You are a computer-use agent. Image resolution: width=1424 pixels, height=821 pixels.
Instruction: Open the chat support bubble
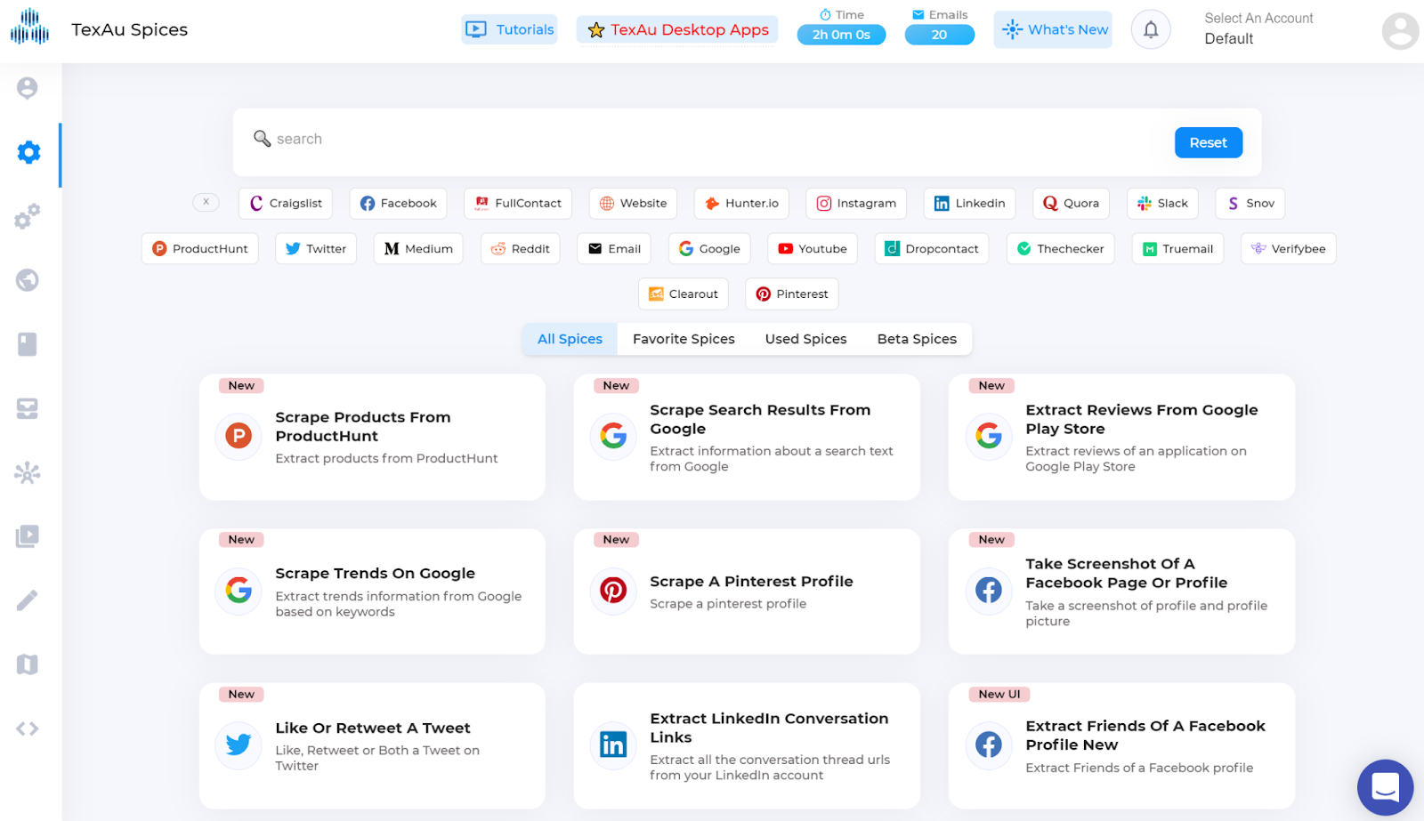pyautogui.click(x=1385, y=787)
